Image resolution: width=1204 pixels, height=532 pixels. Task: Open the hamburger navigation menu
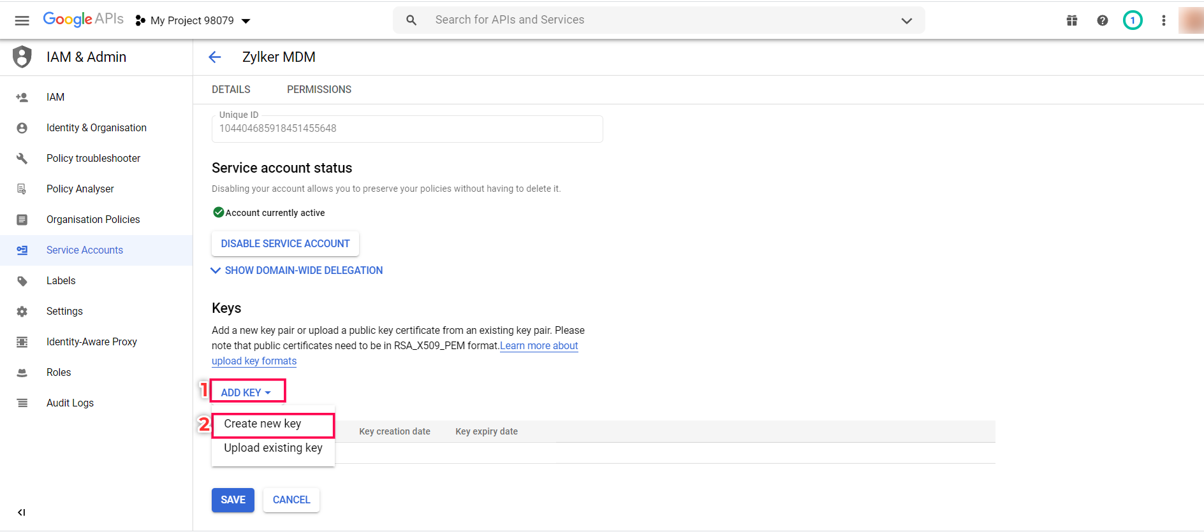[22, 20]
